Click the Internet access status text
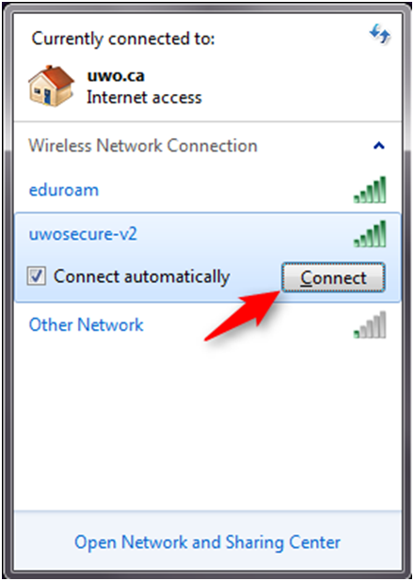This screenshot has width=414, height=581. [144, 98]
